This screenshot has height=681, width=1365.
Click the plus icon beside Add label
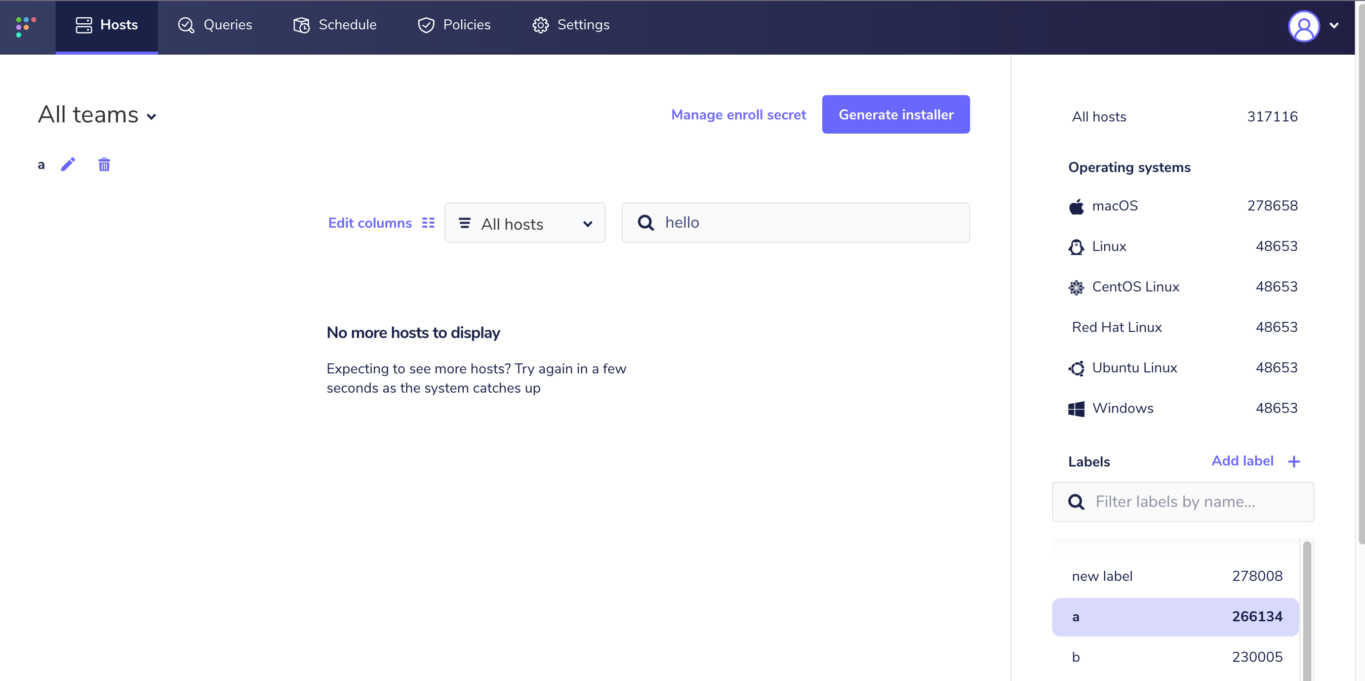click(1294, 461)
